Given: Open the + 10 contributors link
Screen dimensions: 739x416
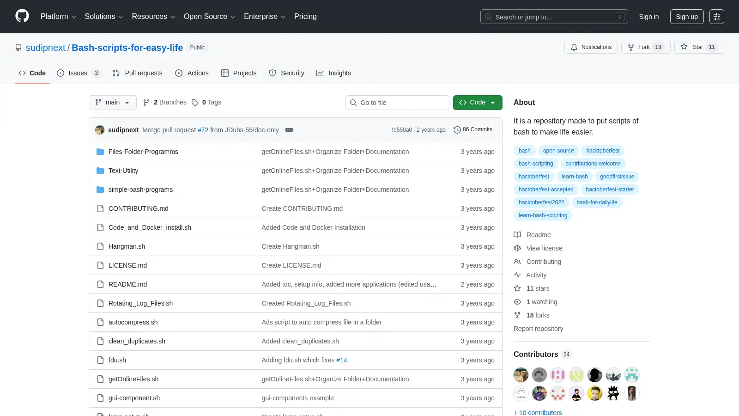Looking at the screenshot, I should 538,412.
